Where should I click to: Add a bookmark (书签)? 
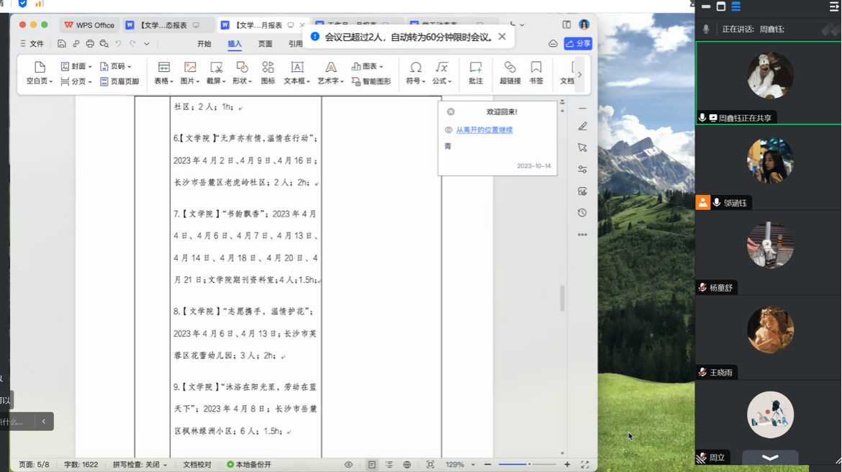click(536, 73)
